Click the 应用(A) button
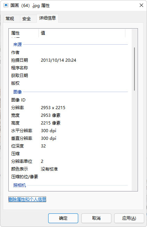Screen dimensions: 147x227 129,218
